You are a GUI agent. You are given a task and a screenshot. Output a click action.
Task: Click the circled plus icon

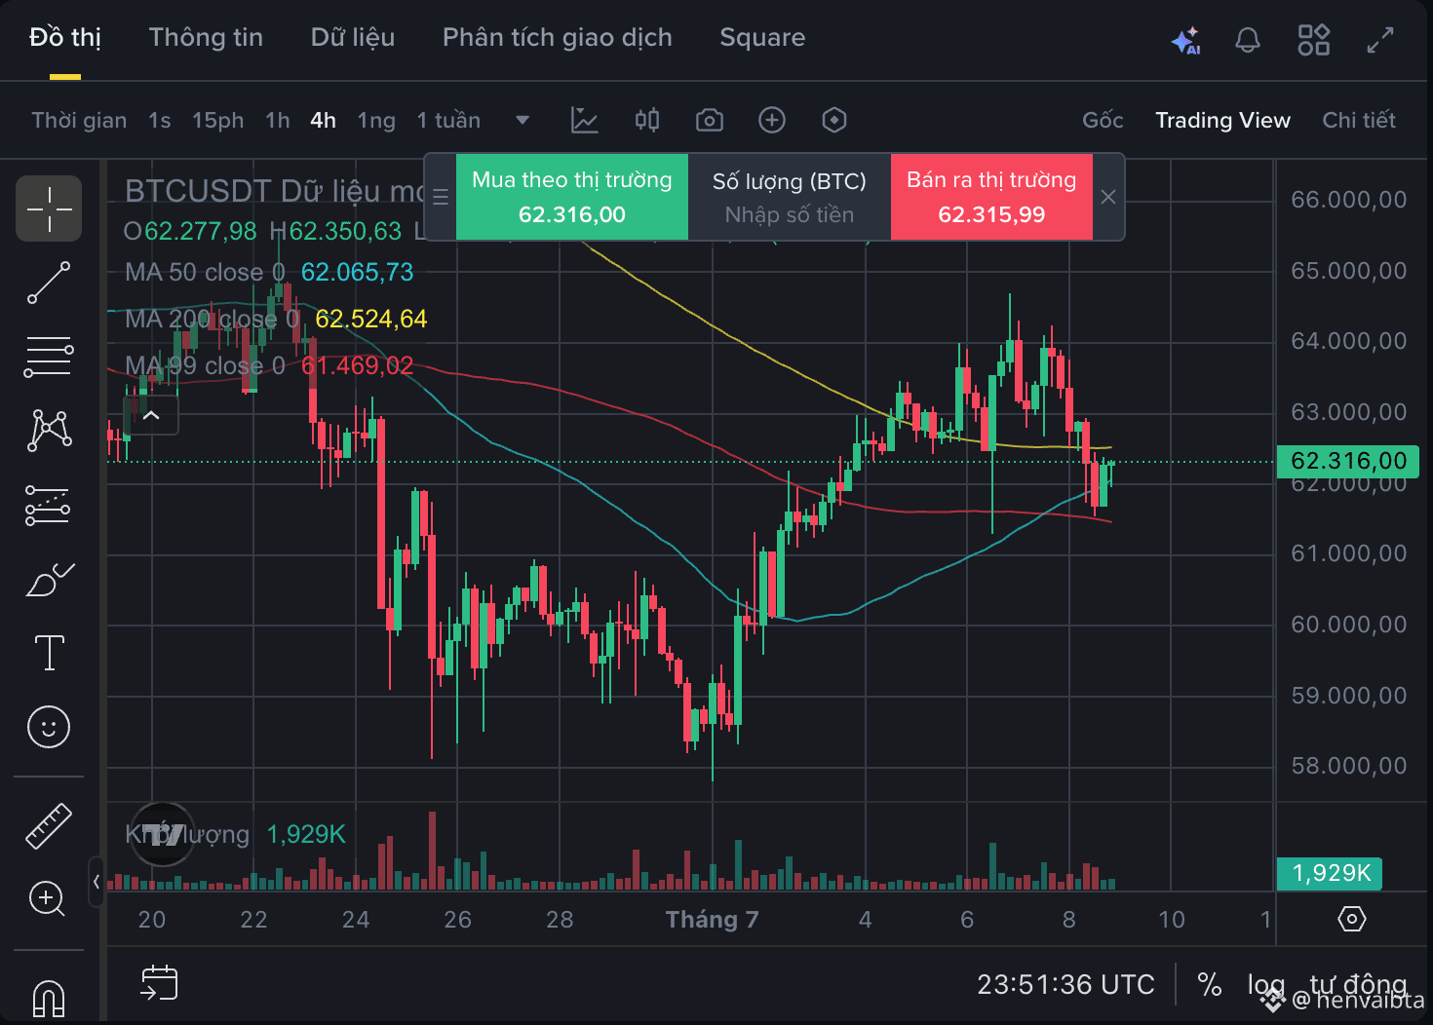coord(771,120)
